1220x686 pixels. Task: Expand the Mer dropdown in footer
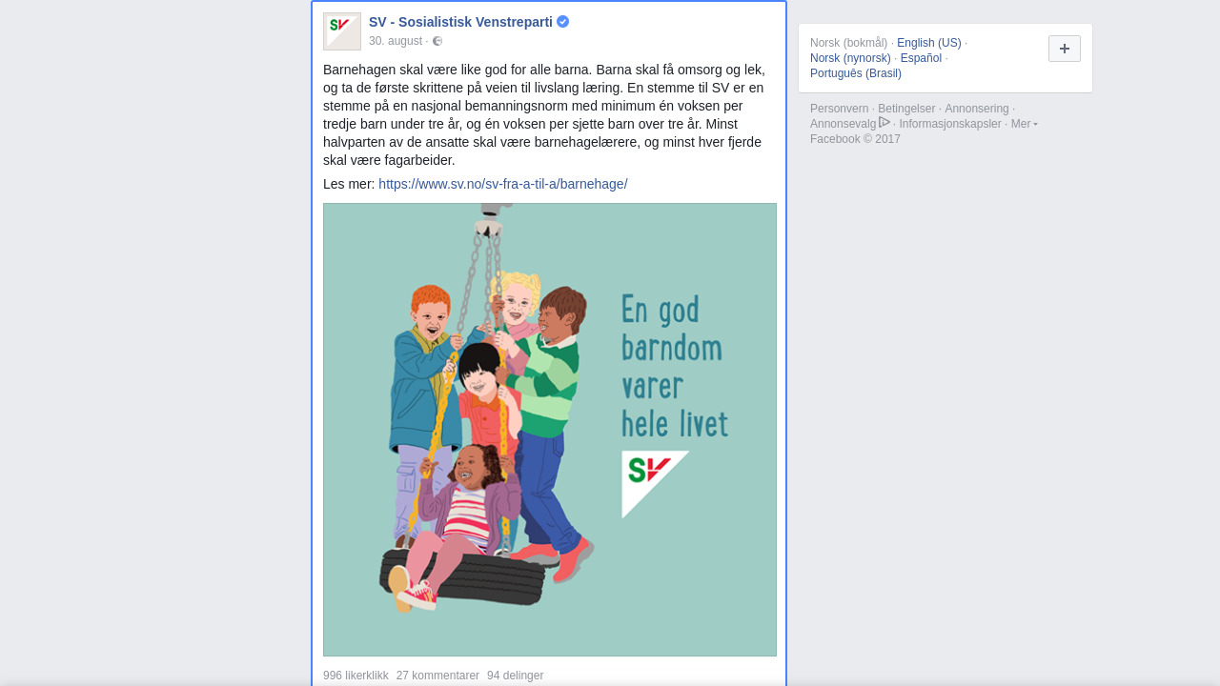click(1025, 124)
